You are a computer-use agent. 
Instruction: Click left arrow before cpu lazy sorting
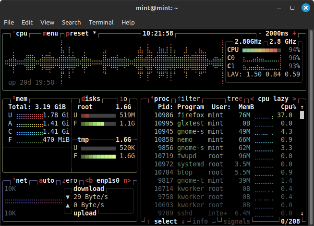(252, 98)
